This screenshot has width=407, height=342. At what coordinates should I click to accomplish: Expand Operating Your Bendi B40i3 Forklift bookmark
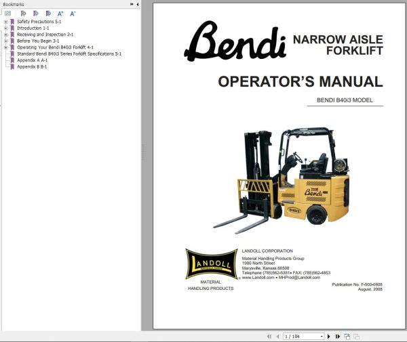point(5,47)
